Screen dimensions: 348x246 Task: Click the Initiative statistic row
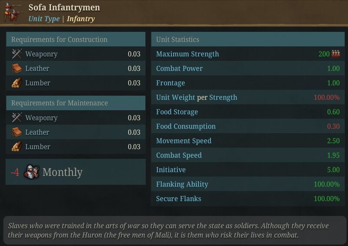(248, 170)
